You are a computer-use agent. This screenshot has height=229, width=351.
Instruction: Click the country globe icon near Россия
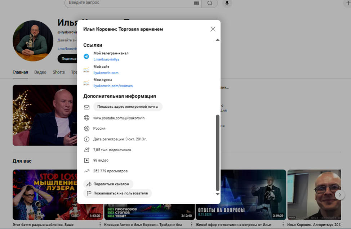coord(86,129)
